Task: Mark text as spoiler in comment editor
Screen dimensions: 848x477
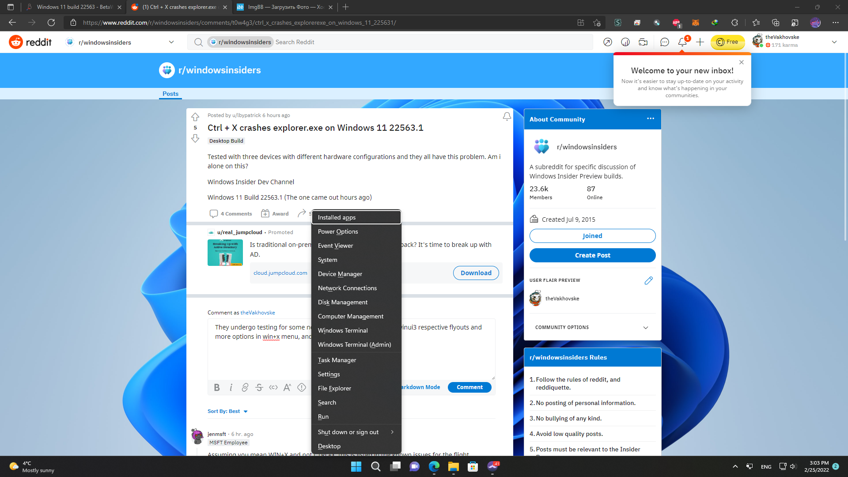Action: tap(302, 387)
